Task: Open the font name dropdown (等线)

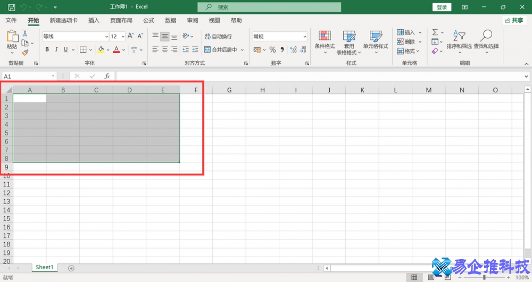Action: point(106,37)
